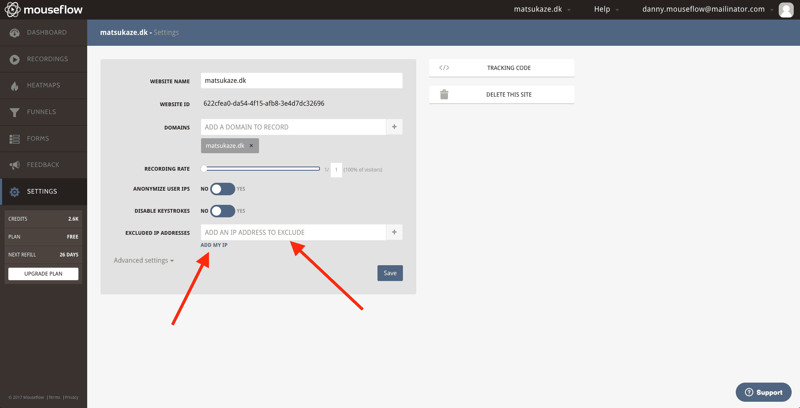Screen dimensions: 800x408
Task: Open the Privacy page link
Action: [x=71, y=397]
